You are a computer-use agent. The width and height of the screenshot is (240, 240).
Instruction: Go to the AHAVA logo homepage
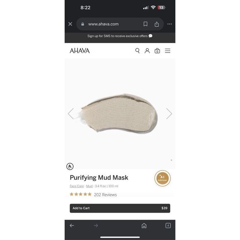[x=79, y=50]
